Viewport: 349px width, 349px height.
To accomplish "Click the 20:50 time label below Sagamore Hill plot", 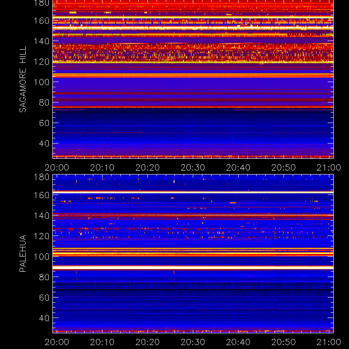I will click(284, 168).
